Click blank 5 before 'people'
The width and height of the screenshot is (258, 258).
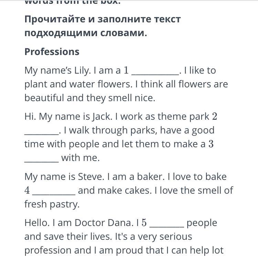167,224
